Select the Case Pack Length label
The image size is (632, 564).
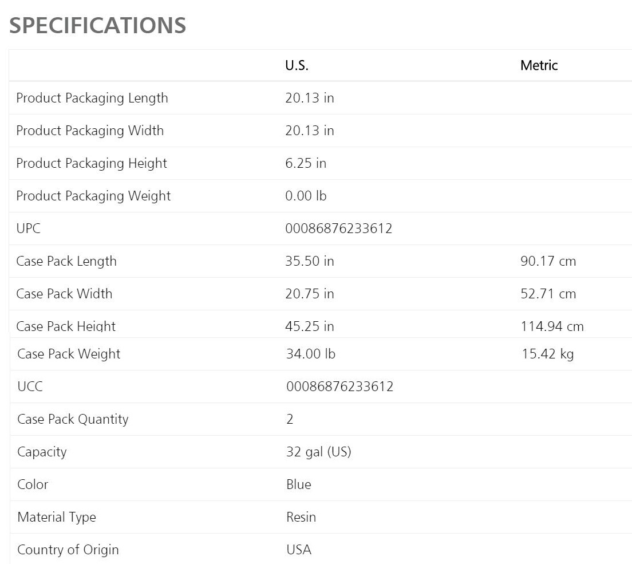(x=66, y=261)
